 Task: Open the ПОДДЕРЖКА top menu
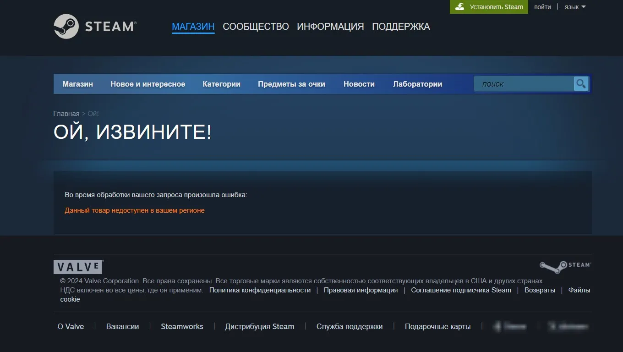point(401,27)
